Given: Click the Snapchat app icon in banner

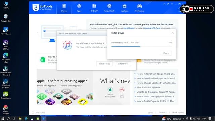Looking at the screenshot, I should click(83, 102).
